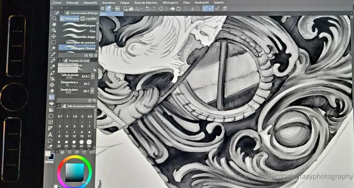This screenshot has height=188, width=354.
Task: Click Redo arrow in command bar
Action: pos(154,8)
